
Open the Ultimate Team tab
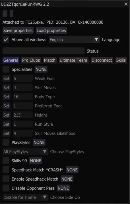coord(73,60)
